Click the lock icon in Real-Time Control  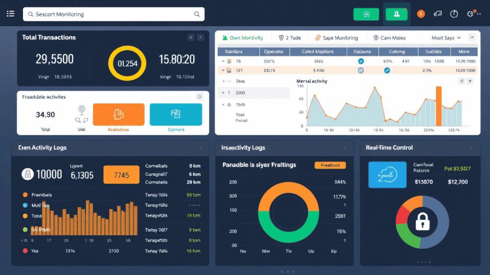point(423,221)
